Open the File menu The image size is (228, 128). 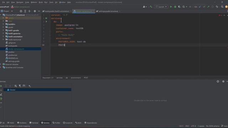coord(4,2)
